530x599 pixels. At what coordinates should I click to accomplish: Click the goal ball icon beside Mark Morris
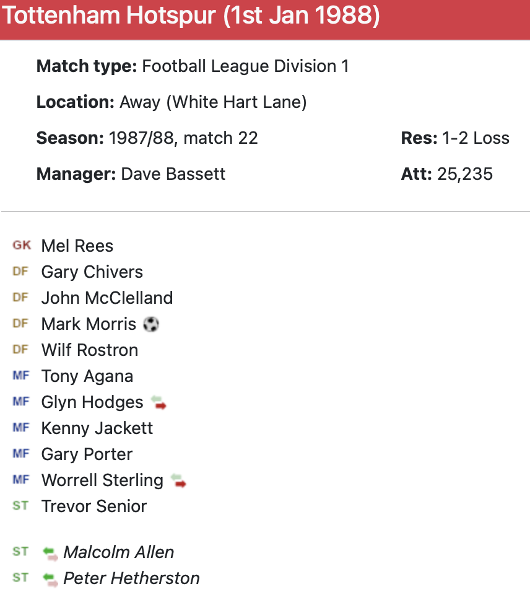point(150,324)
